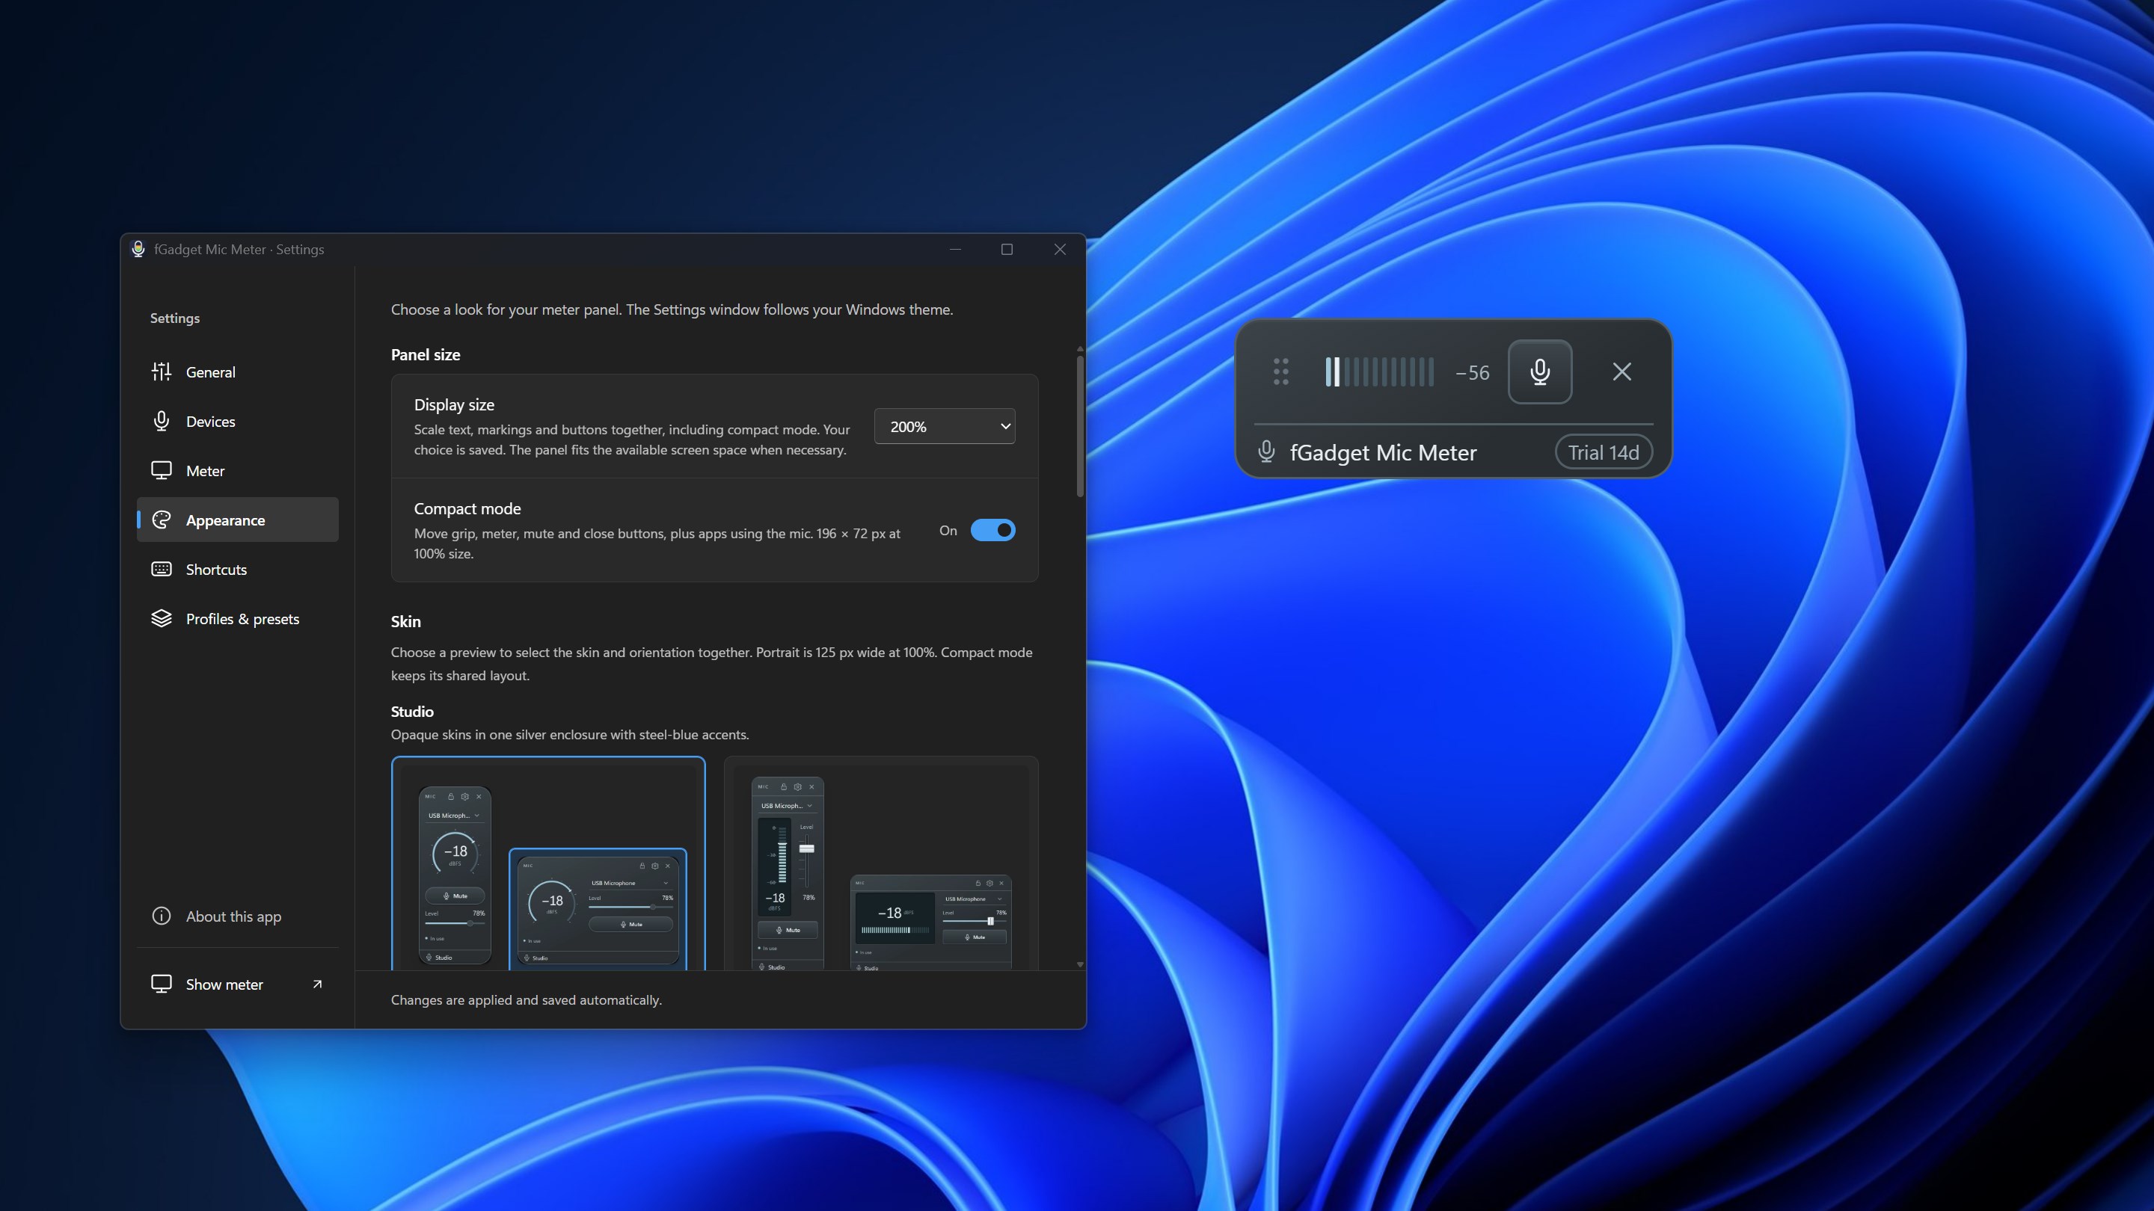Screen dimensions: 2154x1211
Task: Click the fGadget Mic Meter panel label
Action: (x=1383, y=453)
